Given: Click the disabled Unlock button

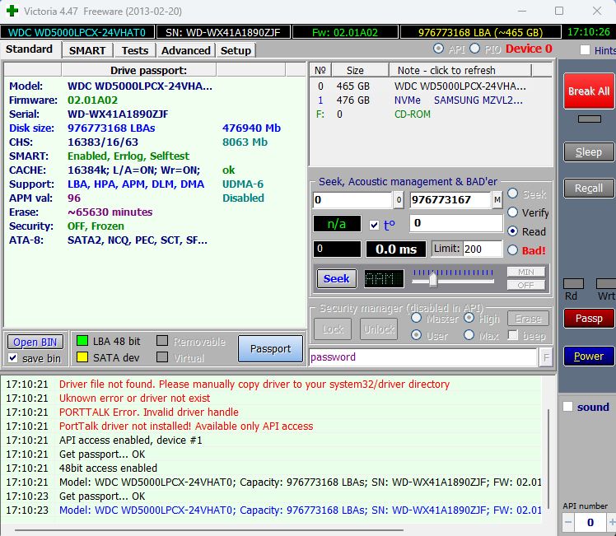Looking at the screenshot, I should (379, 329).
